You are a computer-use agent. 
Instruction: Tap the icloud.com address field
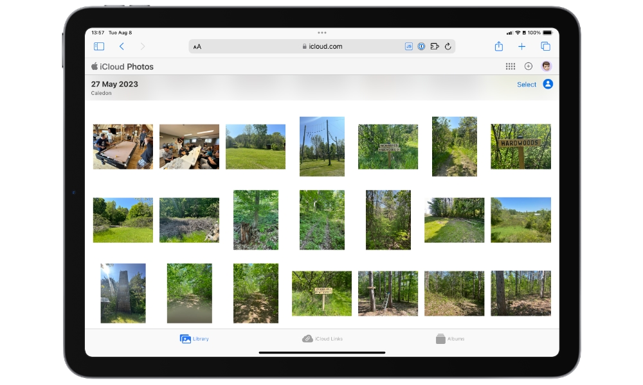[321, 47]
